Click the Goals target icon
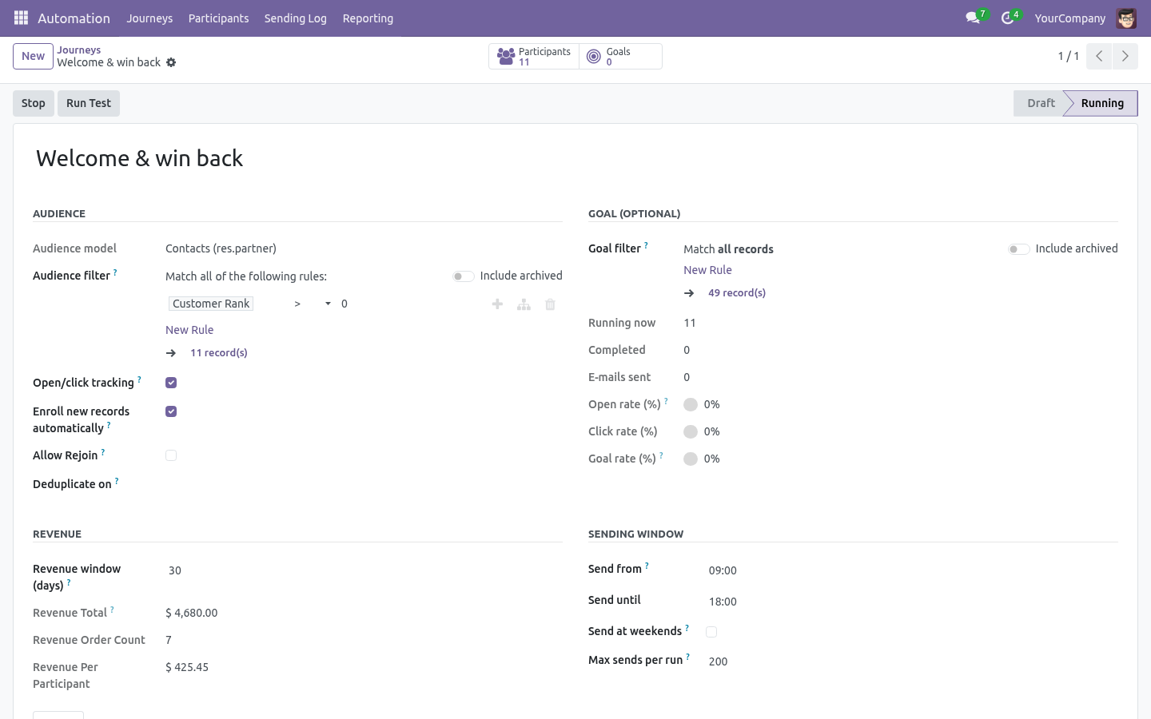Viewport: 1151px width, 719px height. (x=593, y=56)
